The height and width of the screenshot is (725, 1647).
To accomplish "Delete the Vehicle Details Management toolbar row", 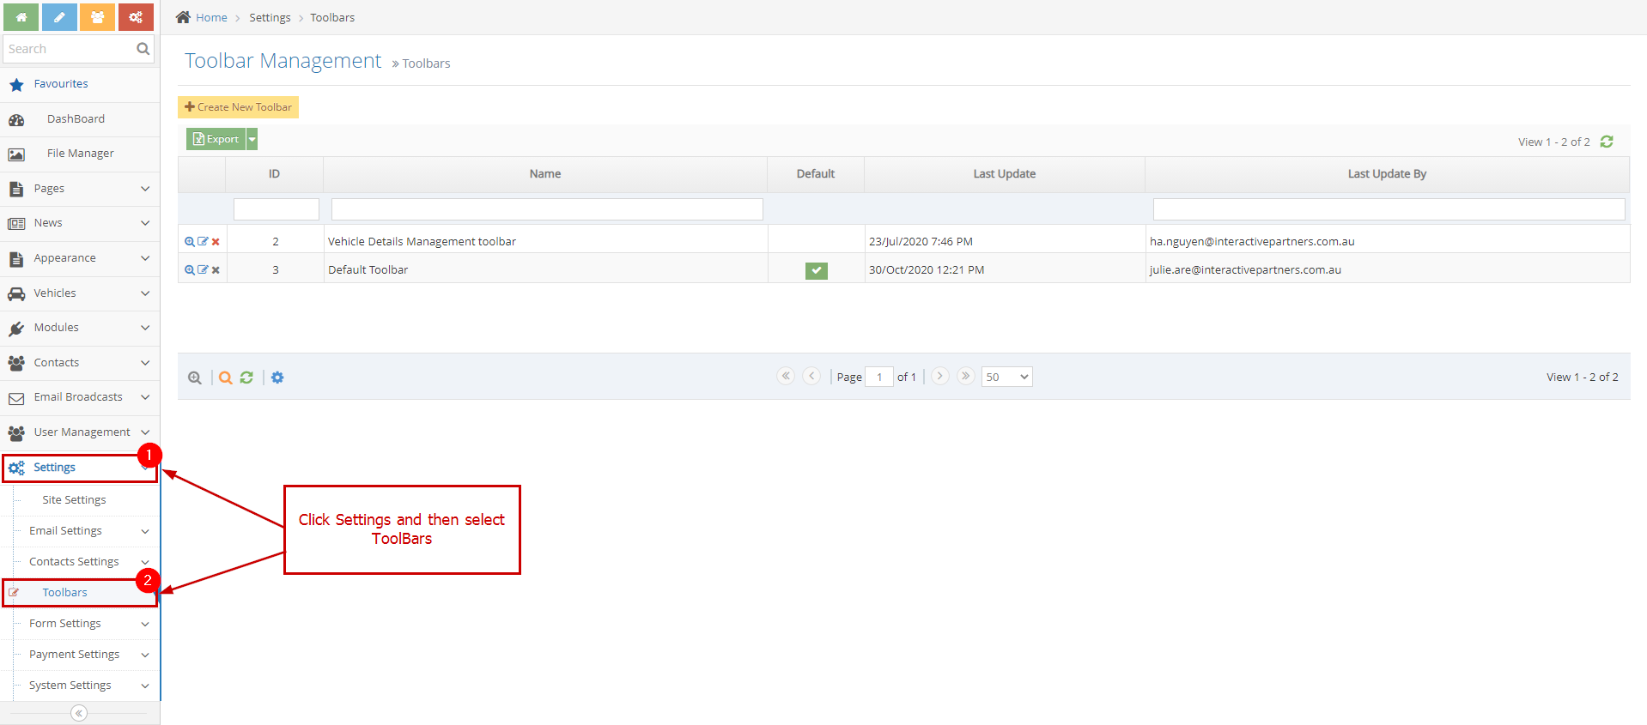I will (x=216, y=242).
